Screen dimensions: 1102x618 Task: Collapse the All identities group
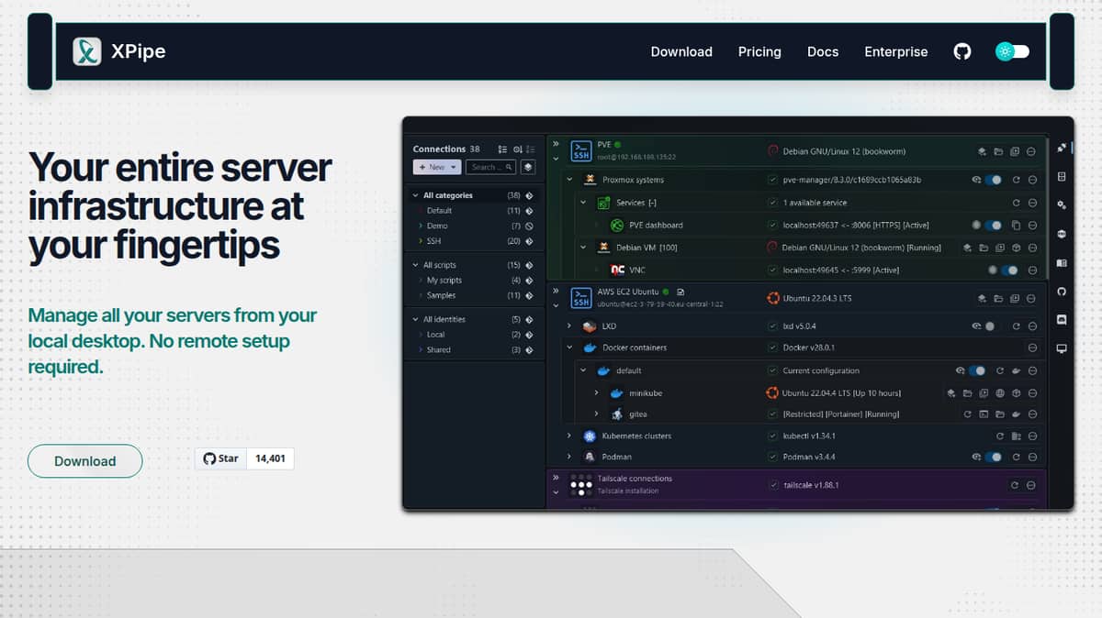415,319
